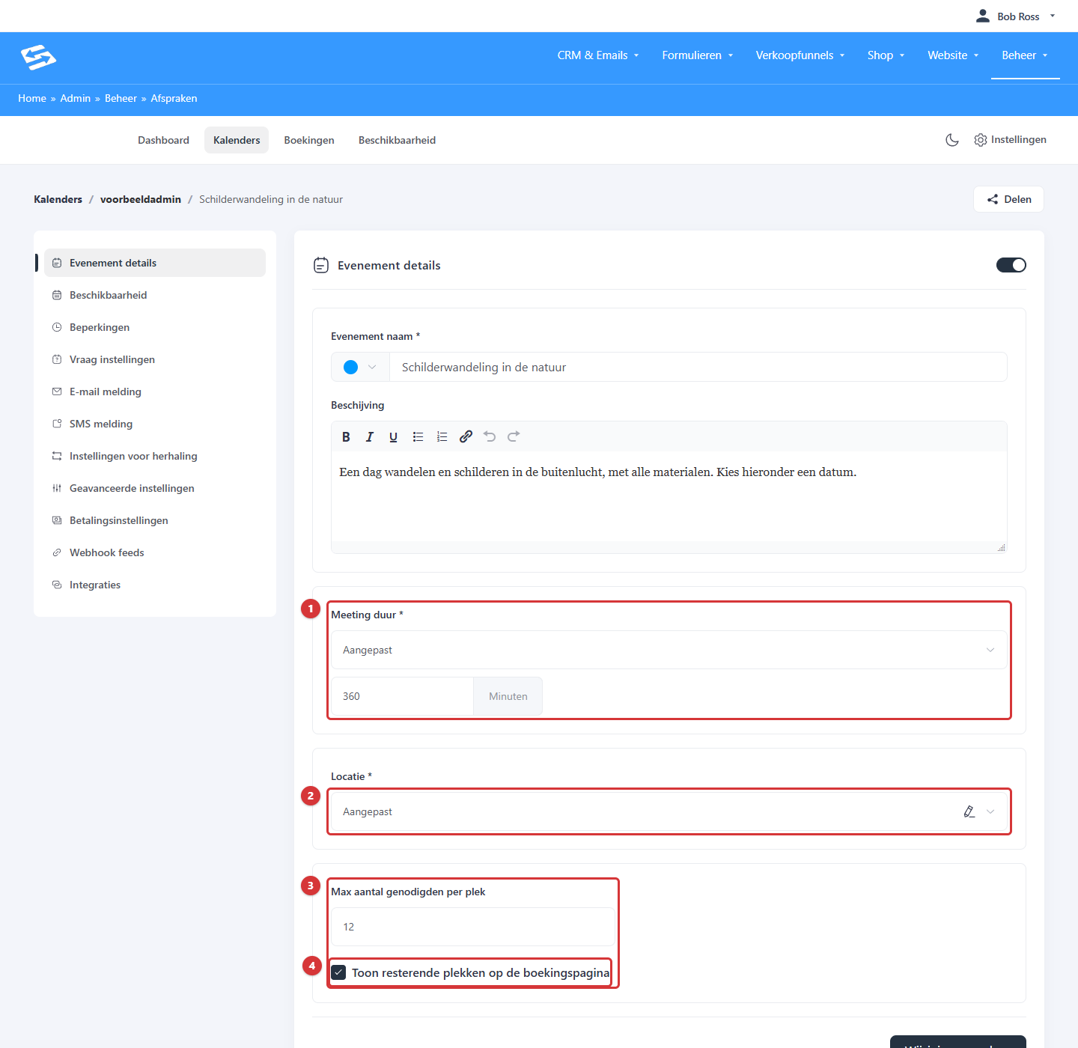
Task: Open Instellingen gear settings
Action: pos(1010,140)
